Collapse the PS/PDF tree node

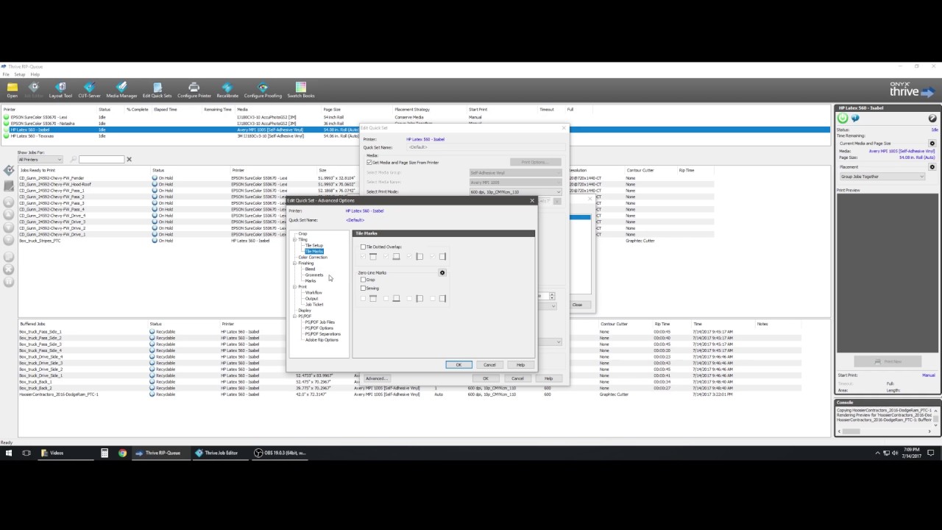(294, 317)
